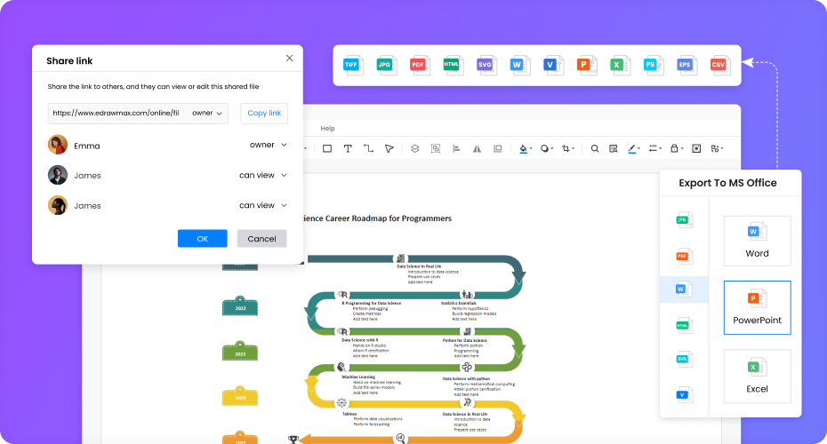Click the CSV format icon in top strip

(719, 65)
